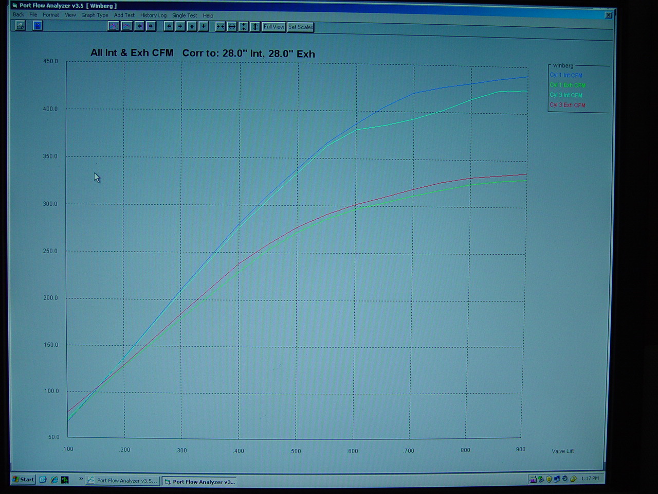
Task: Expand the quick launch chevron in the taskbar
Action: (81, 479)
